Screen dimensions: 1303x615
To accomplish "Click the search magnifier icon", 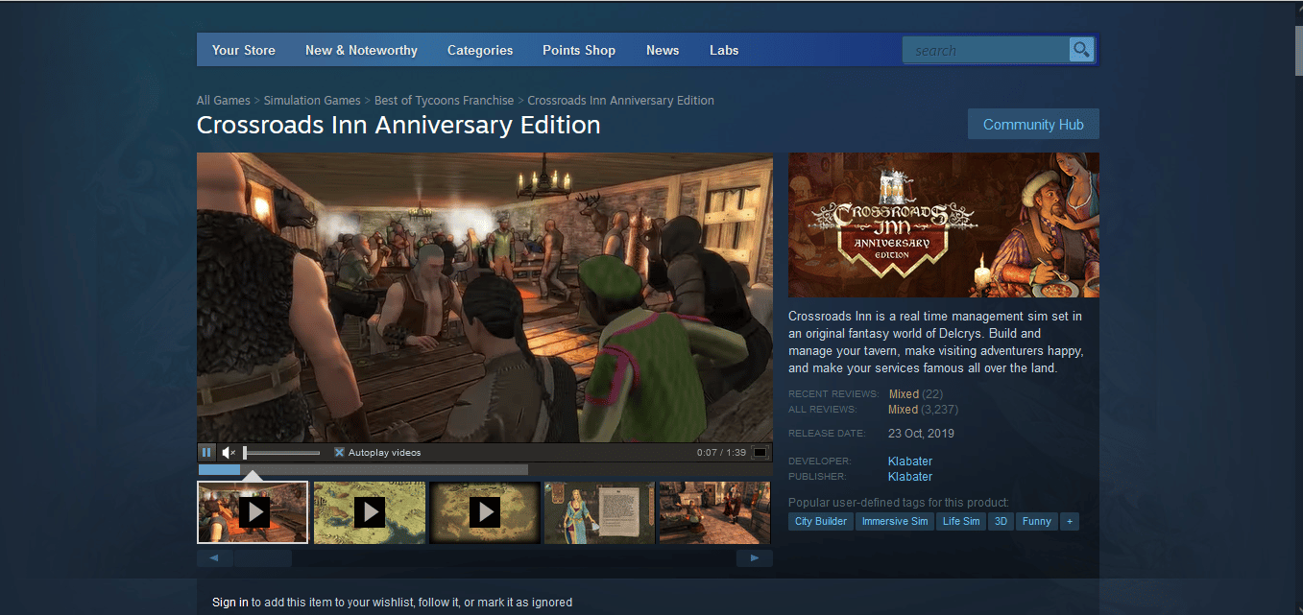I will coord(1082,50).
